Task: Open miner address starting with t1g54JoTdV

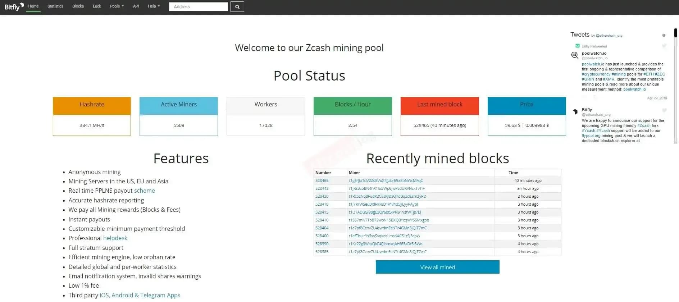Action: point(386,180)
